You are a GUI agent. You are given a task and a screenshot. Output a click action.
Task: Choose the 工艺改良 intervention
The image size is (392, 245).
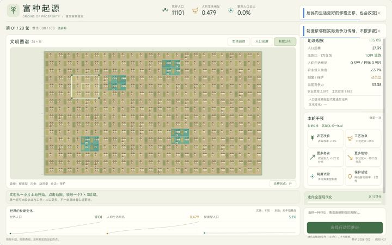(x=363, y=138)
